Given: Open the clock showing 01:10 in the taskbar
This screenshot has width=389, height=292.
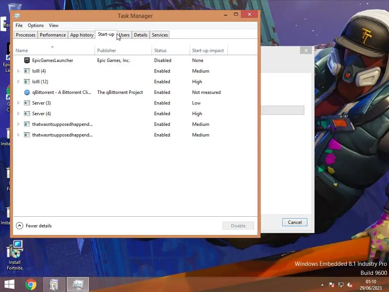Looking at the screenshot, I should point(371,282).
